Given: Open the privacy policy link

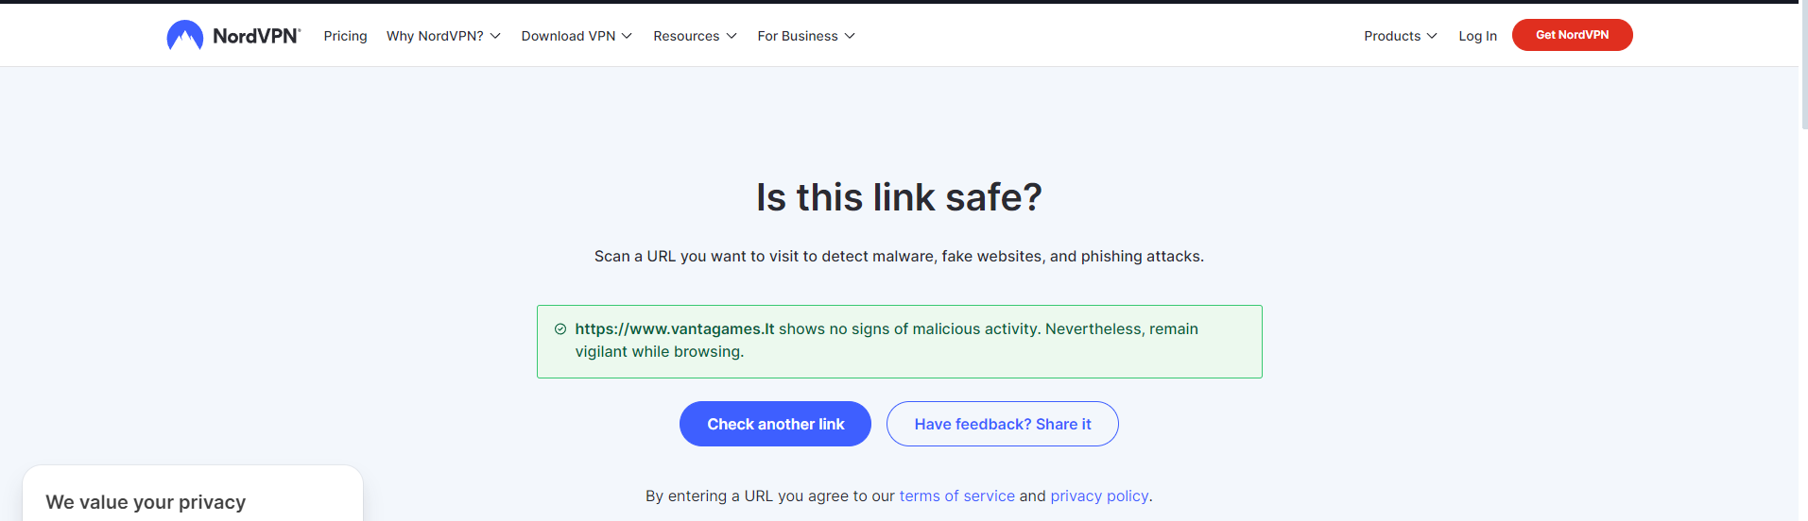Looking at the screenshot, I should 1099,496.
